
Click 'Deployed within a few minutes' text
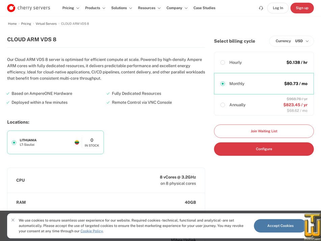39,102
